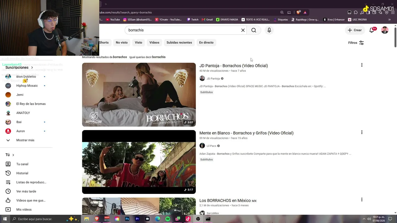This screenshot has width=397, height=223.
Task: Open the browser zoom magnifier icon
Action: coord(282,12)
